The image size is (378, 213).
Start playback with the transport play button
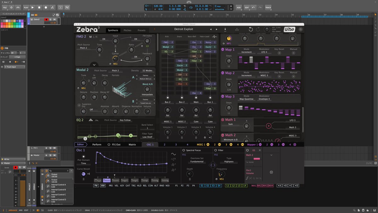pyautogui.click(x=33, y=7)
